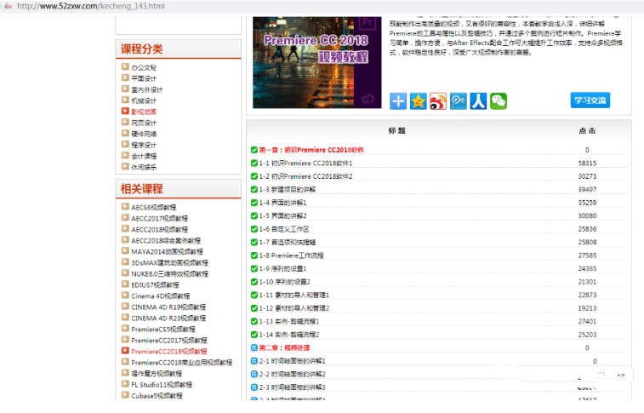Screen dimensions: 644x413
Task: Open lesson 1-8 Premiere工作流程
Action: [x=291, y=255]
